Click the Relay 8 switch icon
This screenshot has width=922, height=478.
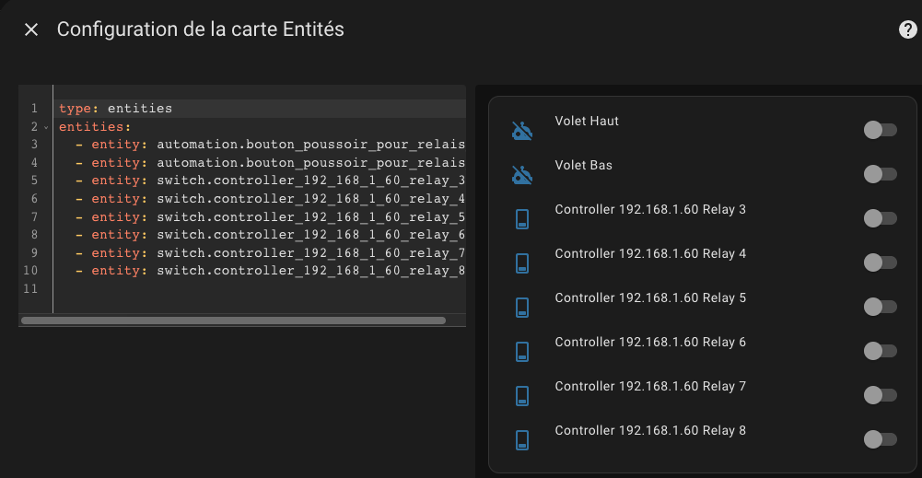pos(522,440)
